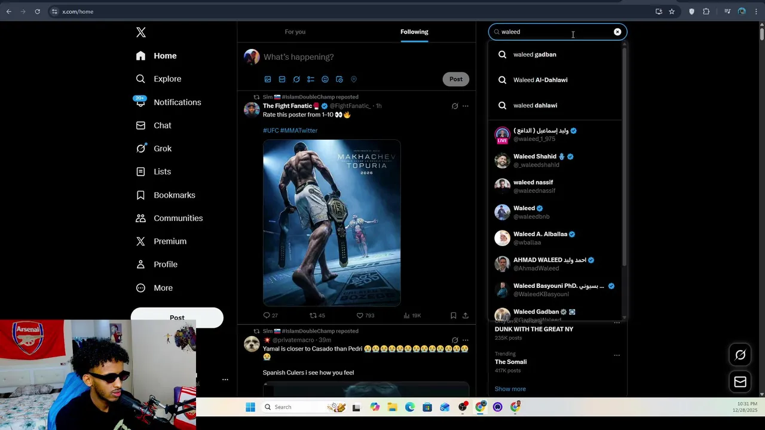The height and width of the screenshot is (430, 765).
Task: Add a GIF to new post
Action: 282,79
